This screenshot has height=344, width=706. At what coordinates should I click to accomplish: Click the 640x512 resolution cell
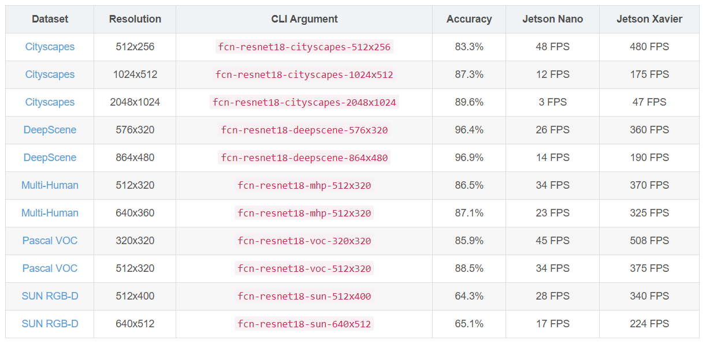tap(135, 324)
